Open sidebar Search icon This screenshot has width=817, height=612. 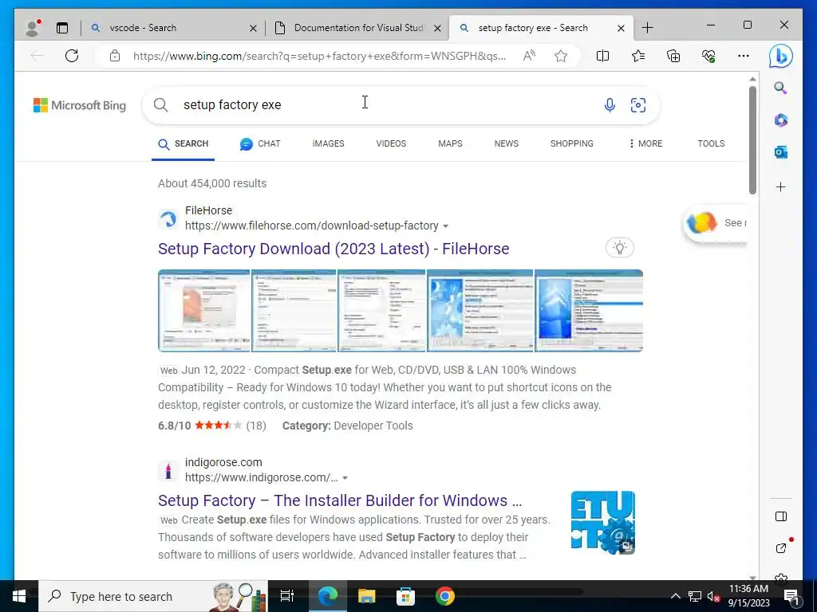[x=780, y=88]
